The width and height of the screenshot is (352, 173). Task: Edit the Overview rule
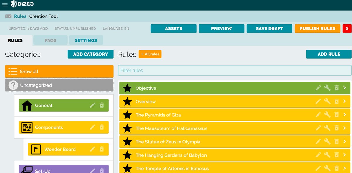(318, 101)
